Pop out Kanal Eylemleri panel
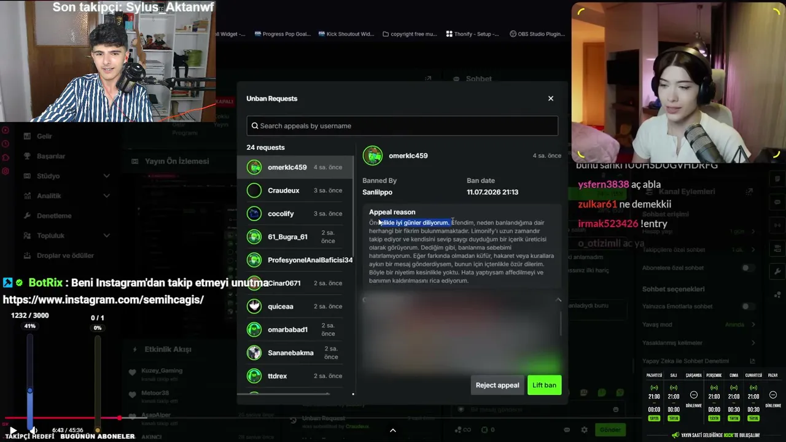The image size is (786, 442). tap(750, 192)
